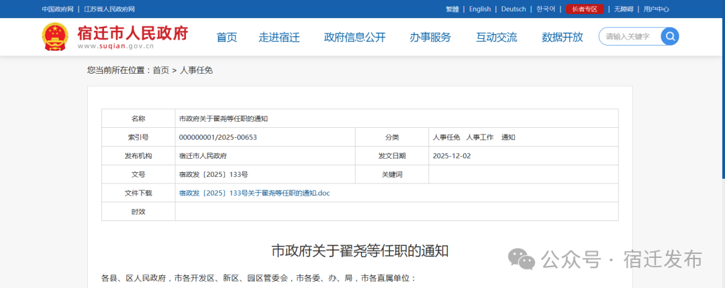Go to 首页 in main navigation
This screenshot has width=725, height=288.
226,37
